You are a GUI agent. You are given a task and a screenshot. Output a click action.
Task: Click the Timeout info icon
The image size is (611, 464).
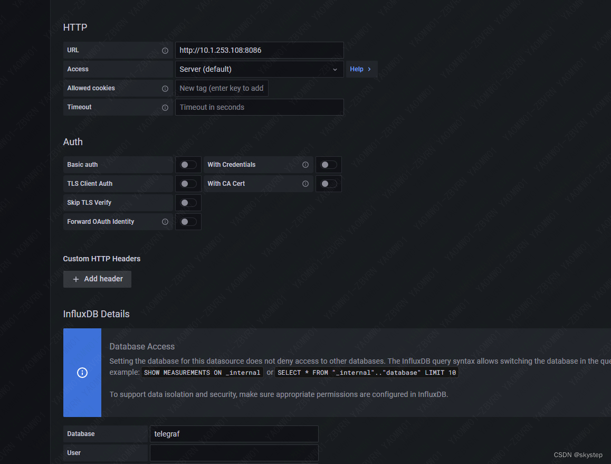coord(165,108)
